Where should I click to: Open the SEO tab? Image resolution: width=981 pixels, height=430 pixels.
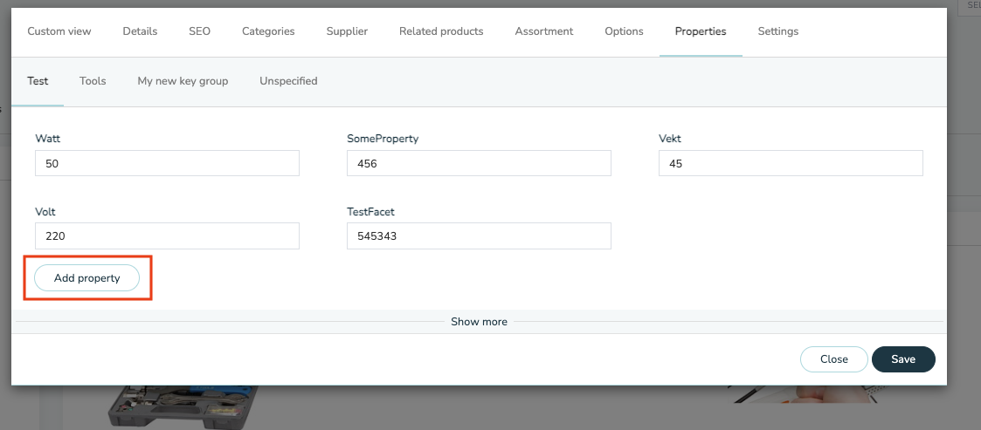coord(199,31)
